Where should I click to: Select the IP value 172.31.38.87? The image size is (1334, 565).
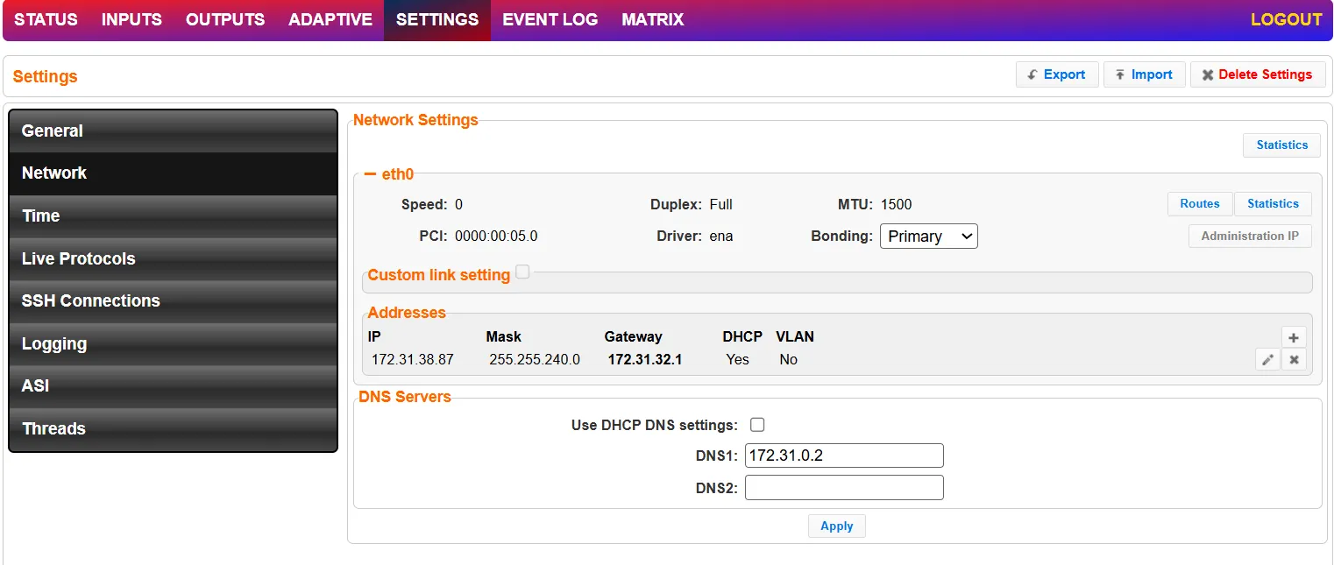tap(413, 360)
